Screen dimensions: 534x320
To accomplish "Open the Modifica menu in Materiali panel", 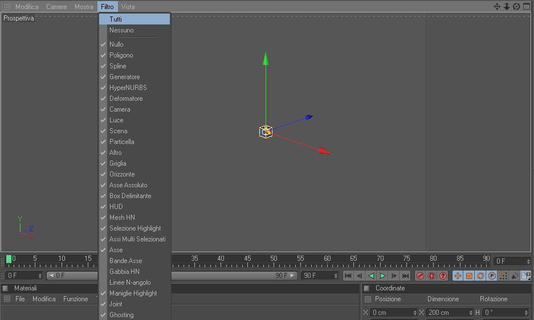I will click(x=44, y=299).
